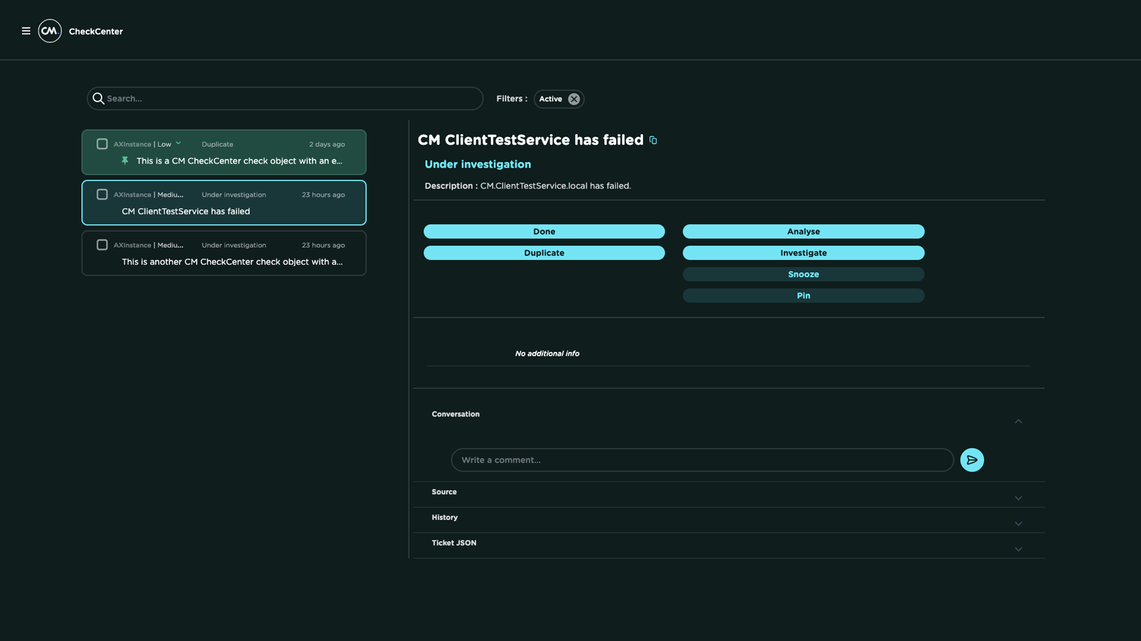Mark the ticket as Done

pyautogui.click(x=544, y=231)
